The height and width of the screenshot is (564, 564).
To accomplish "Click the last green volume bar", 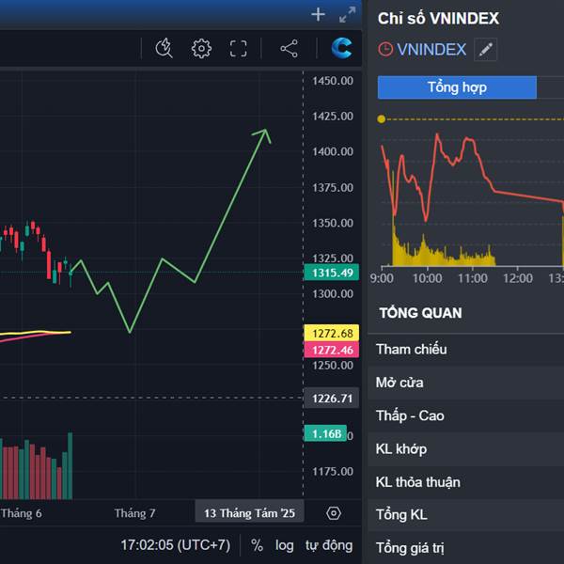I will pos(70,466).
